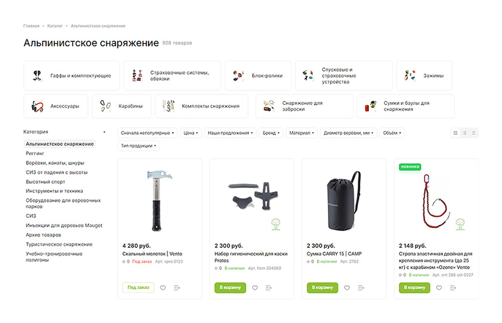
Task: Switch to list view layout icon
Action: pyautogui.click(x=464, y=133)
